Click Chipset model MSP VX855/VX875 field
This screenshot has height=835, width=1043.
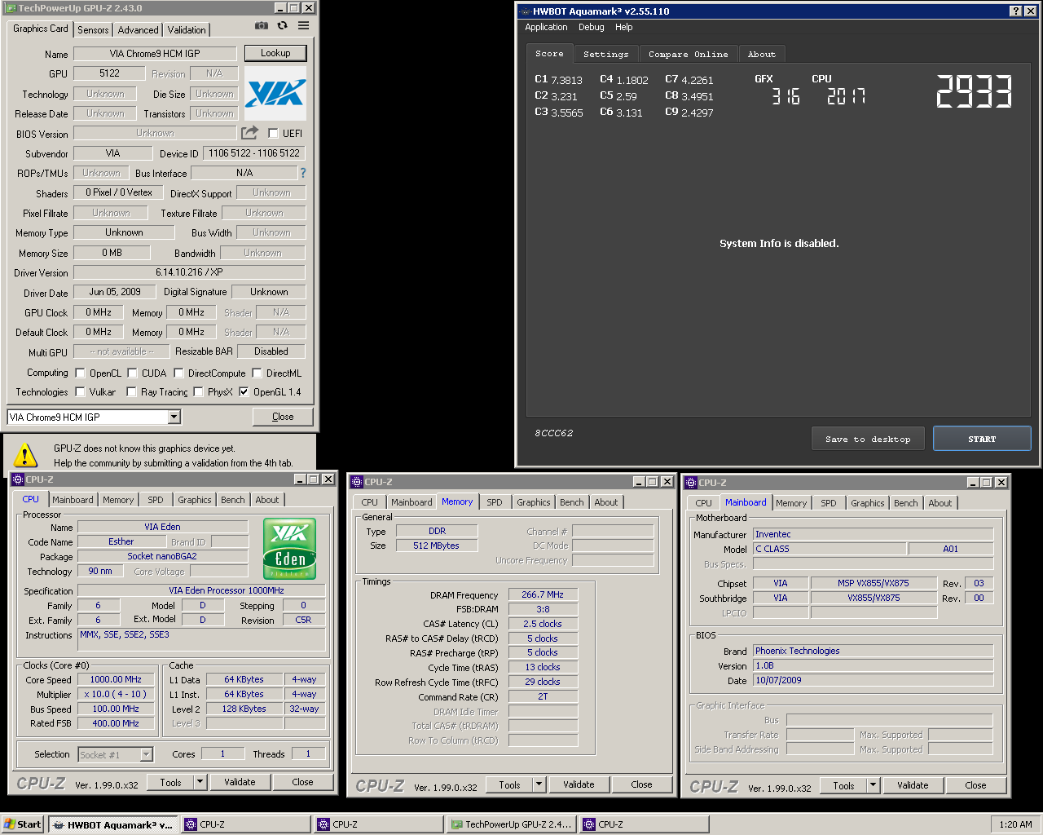tap(873, 583)
